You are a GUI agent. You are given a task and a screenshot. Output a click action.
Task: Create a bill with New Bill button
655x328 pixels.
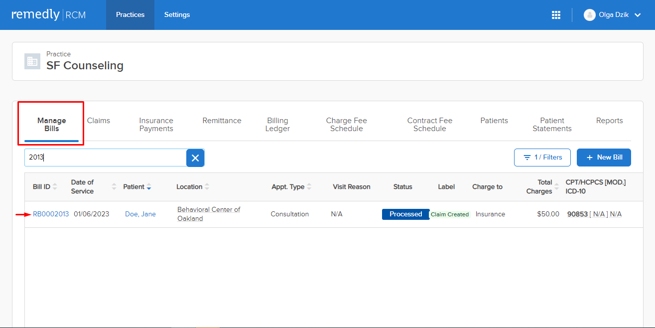coord(604,158)
